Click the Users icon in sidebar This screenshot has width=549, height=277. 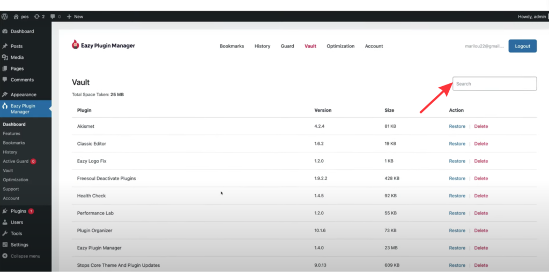coord(5,222)
